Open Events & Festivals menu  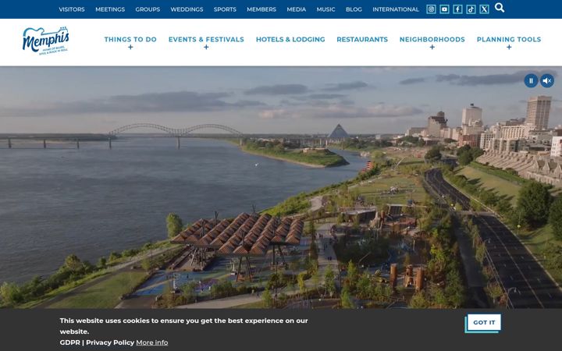(x=206, y=40)
